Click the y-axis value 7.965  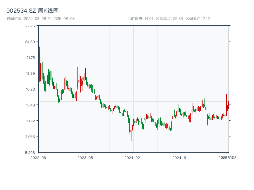click(x=30, y=137)
